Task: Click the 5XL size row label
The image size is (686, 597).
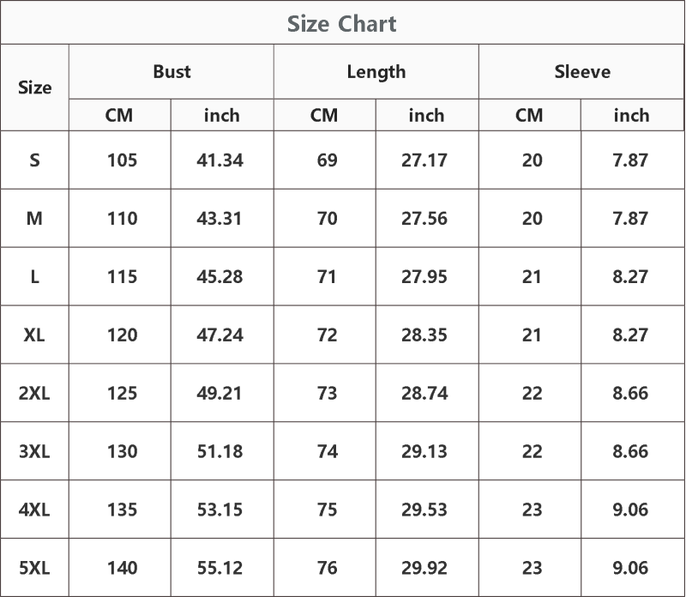Action: [x=34, y=568]
